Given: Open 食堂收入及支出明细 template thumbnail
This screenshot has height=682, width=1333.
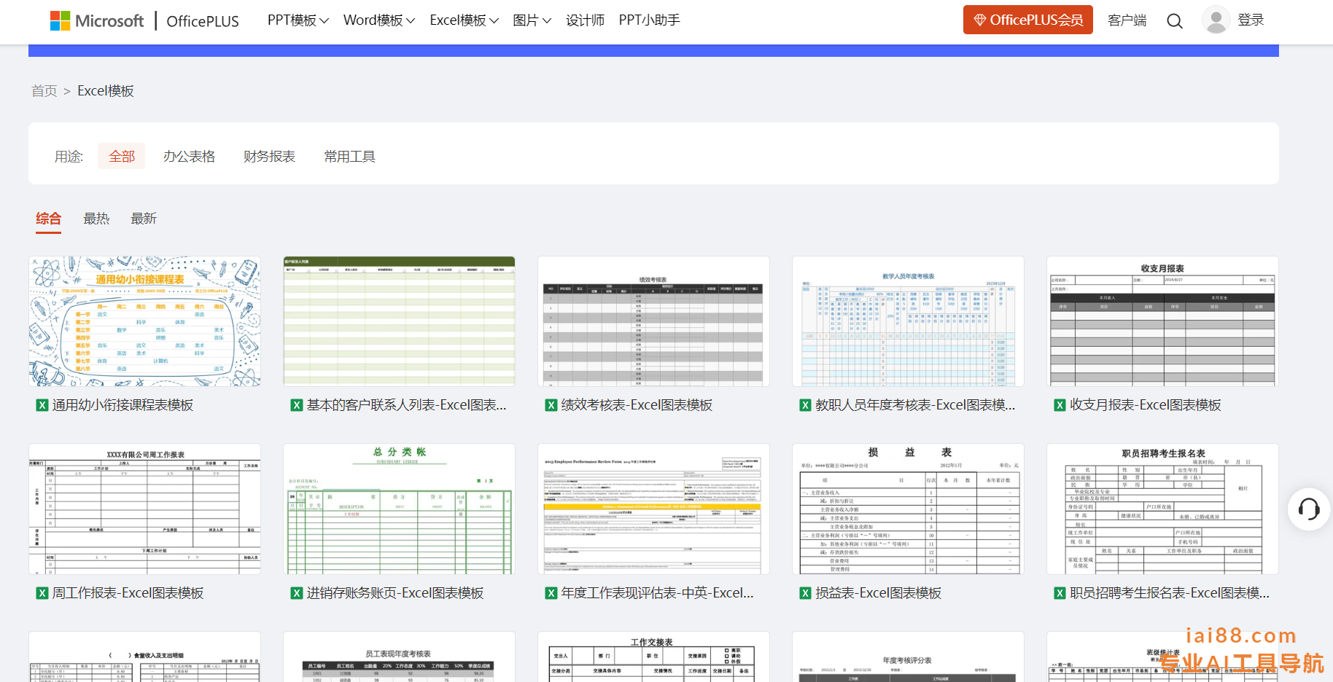Looking at the screenshot, I should click(144, 657).
